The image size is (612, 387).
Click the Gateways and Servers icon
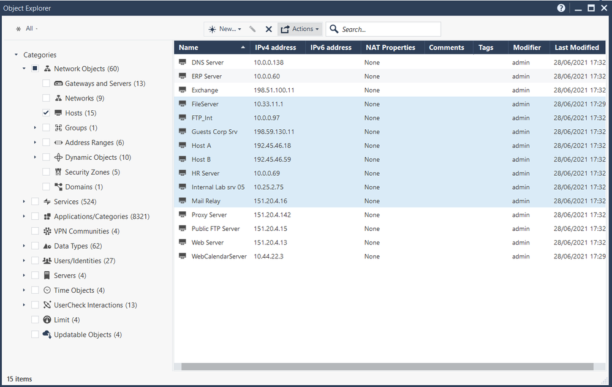(58, 83)
